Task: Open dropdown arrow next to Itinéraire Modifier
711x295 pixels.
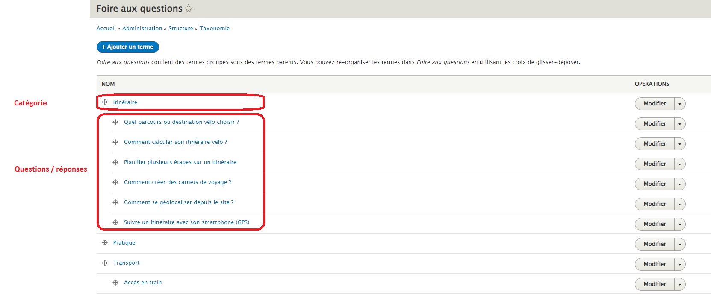Action: pyautogui.click(x=680, y=104)
